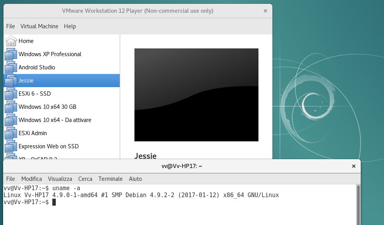
Task: Select the Home entry label
Action: click(26, 41)
